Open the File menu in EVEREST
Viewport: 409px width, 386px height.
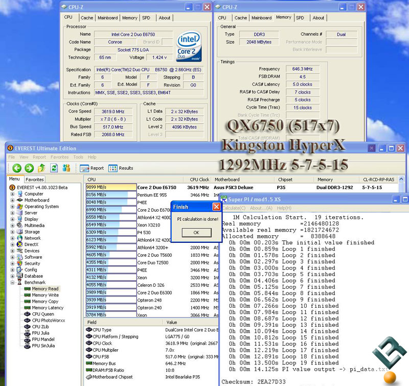(x=11, y=157)
